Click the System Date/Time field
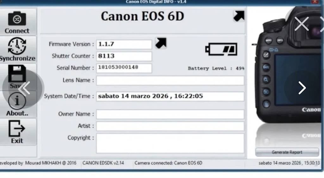The height and width of the screenshot is (178, 324). coord(170,97)
